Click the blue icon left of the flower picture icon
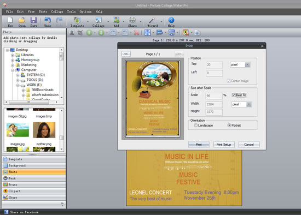 coord(171,33)
